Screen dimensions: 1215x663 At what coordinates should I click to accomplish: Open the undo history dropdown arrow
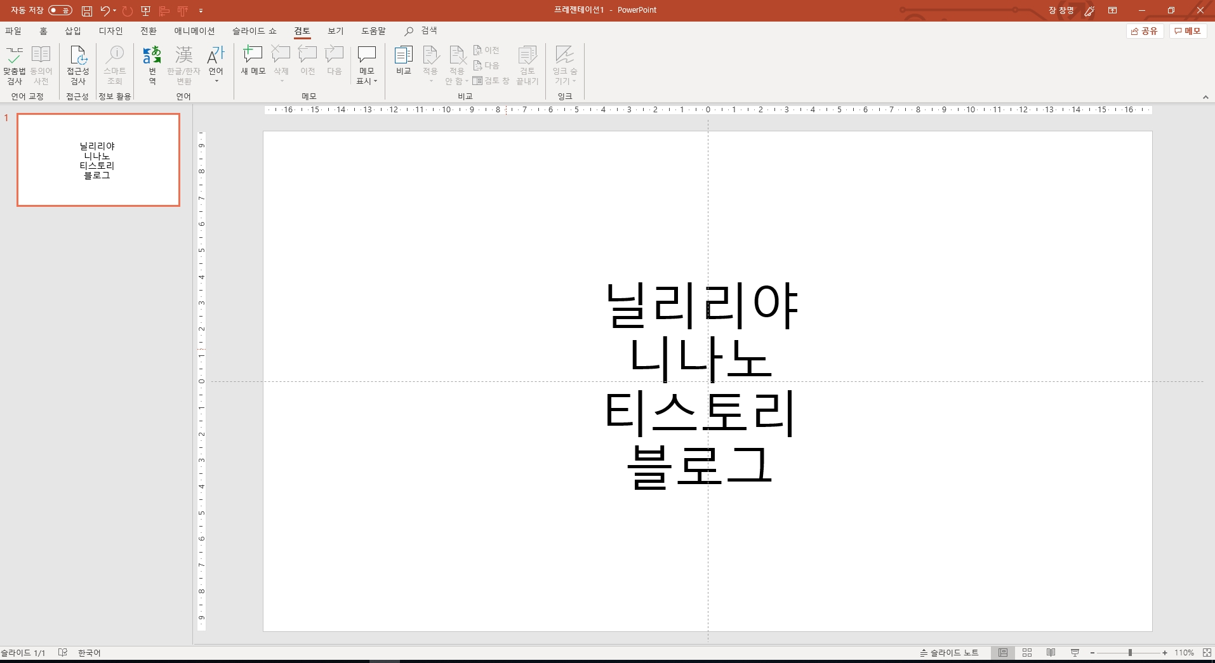tap(115, 10)
